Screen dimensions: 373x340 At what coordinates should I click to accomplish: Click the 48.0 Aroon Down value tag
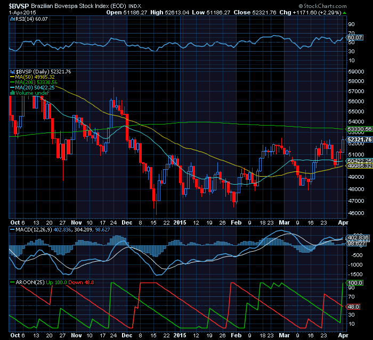coord(353,306)
